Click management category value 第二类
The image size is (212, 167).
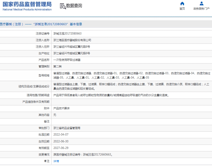[58, 67]
